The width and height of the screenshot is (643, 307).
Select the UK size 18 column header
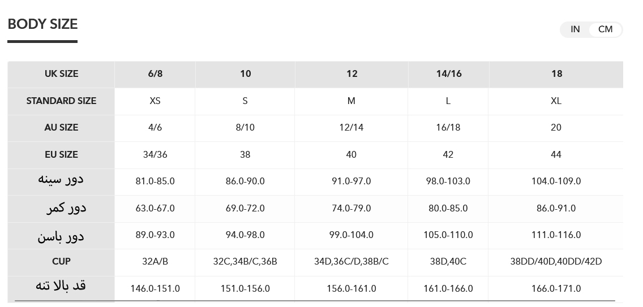pyautogui.click(x=556, y=74)
